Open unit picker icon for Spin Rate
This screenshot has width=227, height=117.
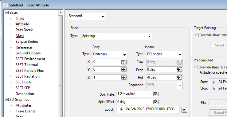coord(156,94)
